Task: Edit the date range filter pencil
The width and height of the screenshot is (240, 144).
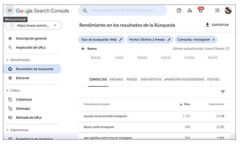Action: click(x=169, y=40)
